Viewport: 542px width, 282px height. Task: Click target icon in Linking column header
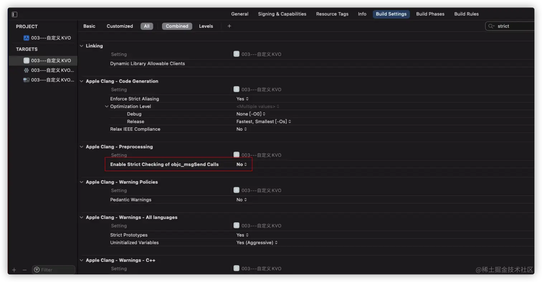[x=236, y=54]
